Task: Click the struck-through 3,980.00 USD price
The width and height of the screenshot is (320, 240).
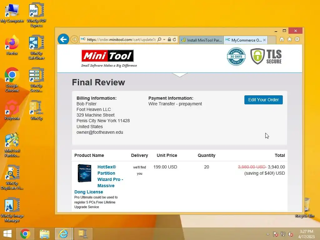Action: click(x=252, y=167)
